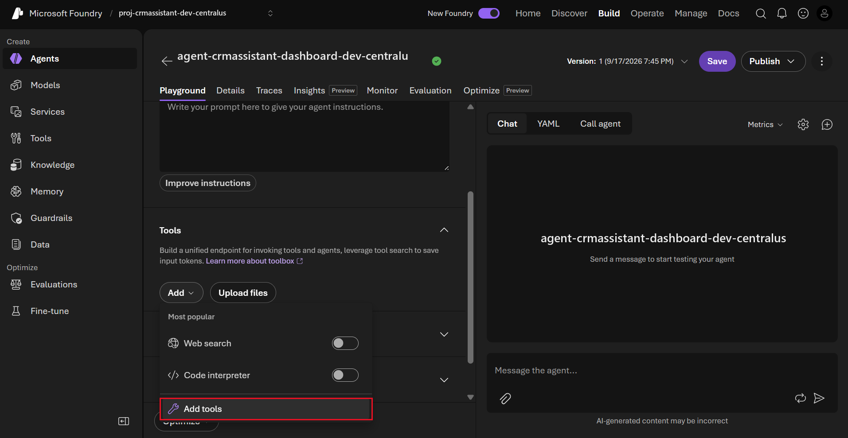Start a new chat with plus icon
The height and width of the screenshot is (438, 848).
pyautogui.click(x=827, y=124)
